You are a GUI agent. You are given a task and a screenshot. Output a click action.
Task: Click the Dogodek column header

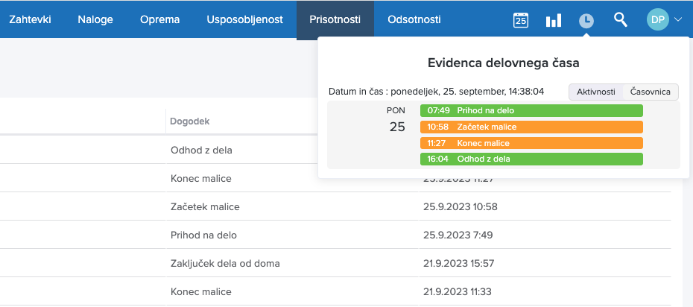coord(192,121)
